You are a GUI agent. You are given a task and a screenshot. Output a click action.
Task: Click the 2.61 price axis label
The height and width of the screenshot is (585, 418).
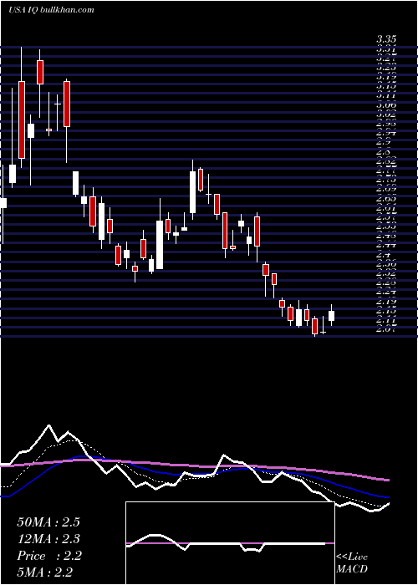click(x=386, y=208)
